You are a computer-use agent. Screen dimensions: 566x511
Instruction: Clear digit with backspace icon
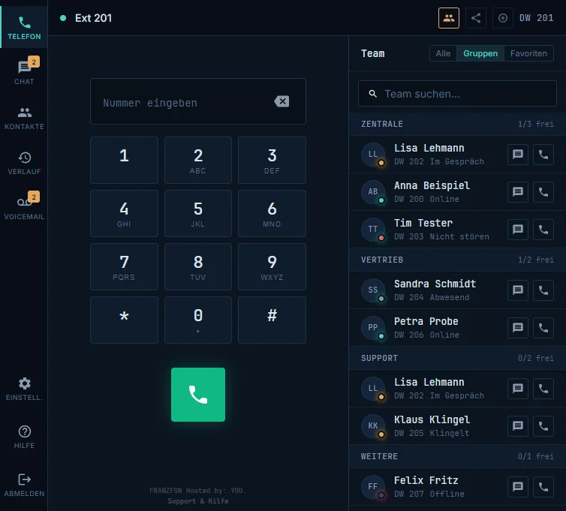click(x=281, y=101)
